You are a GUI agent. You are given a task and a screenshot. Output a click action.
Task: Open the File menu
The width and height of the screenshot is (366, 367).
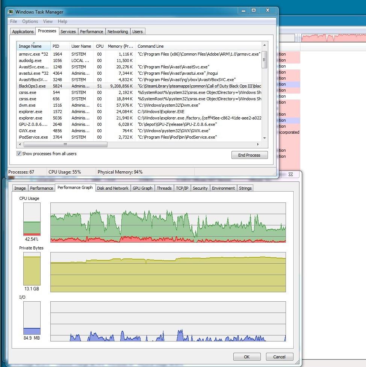tap(14, 21)
